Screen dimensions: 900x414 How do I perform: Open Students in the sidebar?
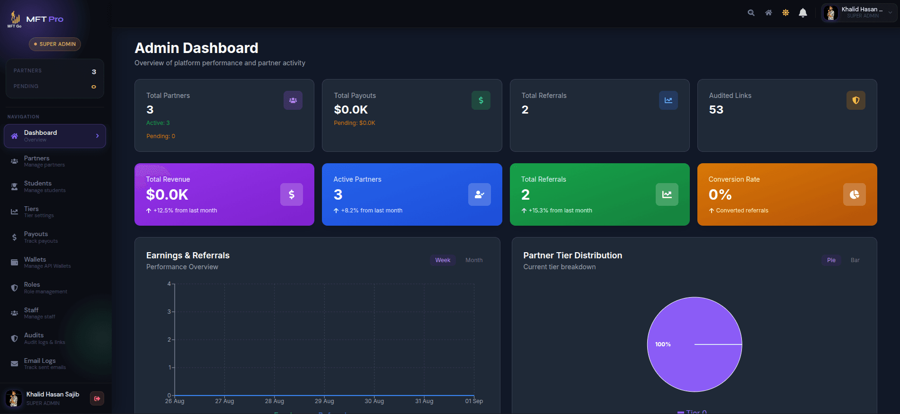pyautogui.click(x=55, y=186)
